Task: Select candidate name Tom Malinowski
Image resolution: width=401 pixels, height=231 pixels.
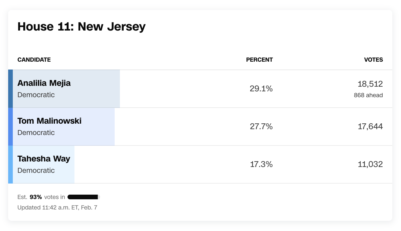Action: pos(49,121)
